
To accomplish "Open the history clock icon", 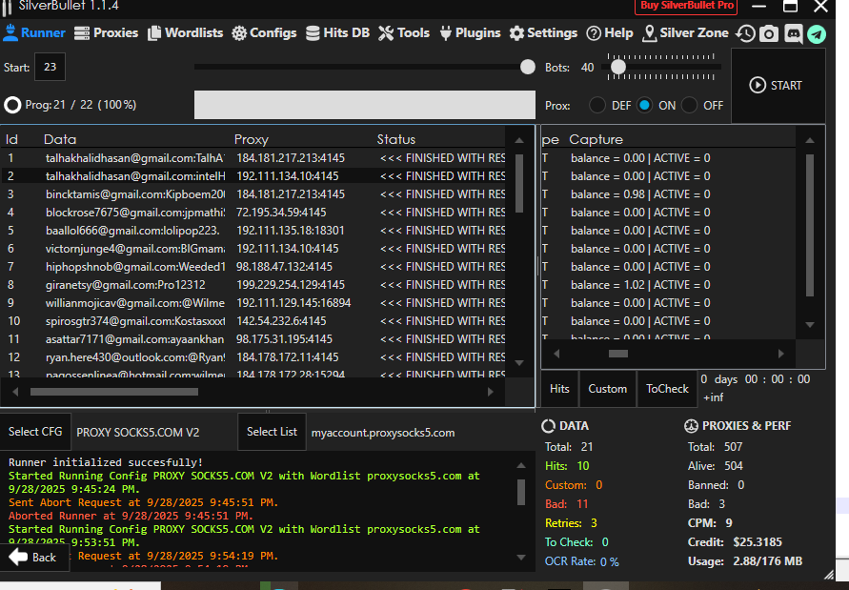I will click(x=745, y=33).
